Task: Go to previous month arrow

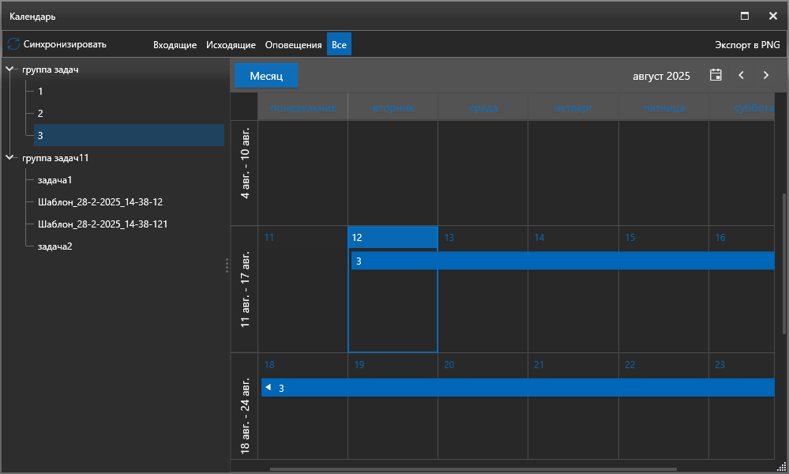Action: [741, 76]
